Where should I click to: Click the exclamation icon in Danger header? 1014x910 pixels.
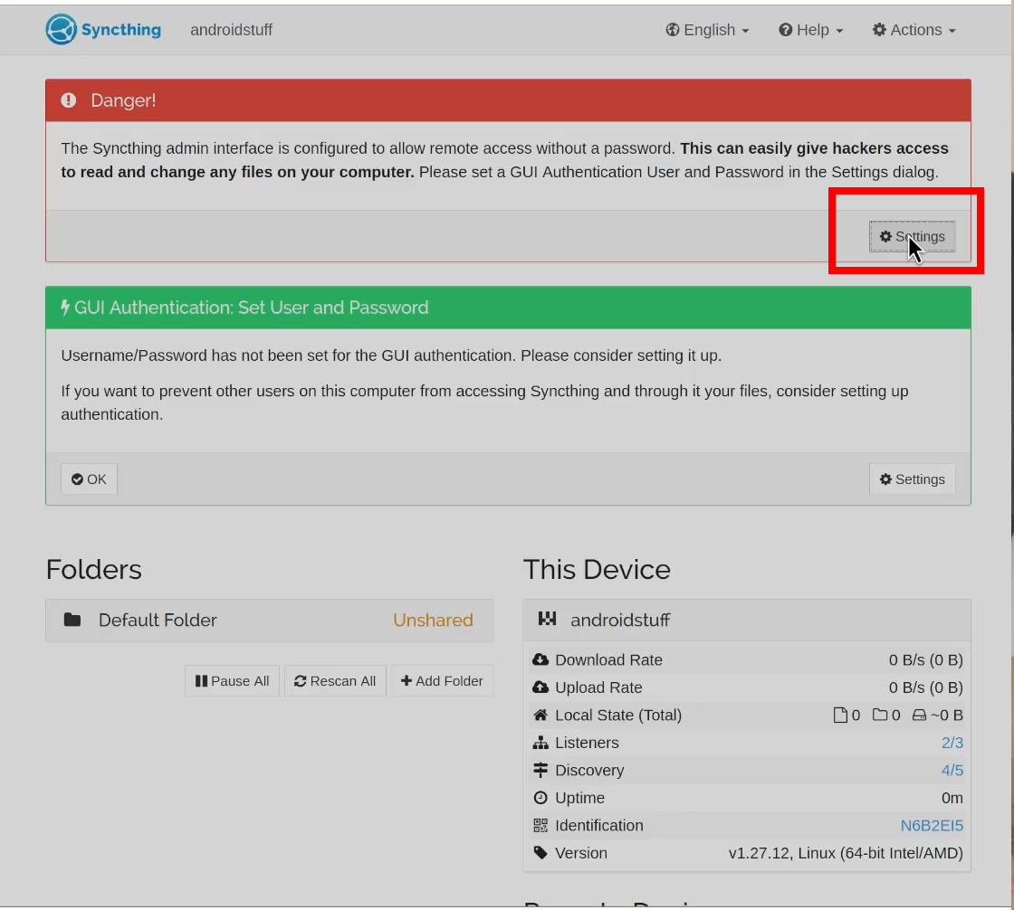pos(69,100)
